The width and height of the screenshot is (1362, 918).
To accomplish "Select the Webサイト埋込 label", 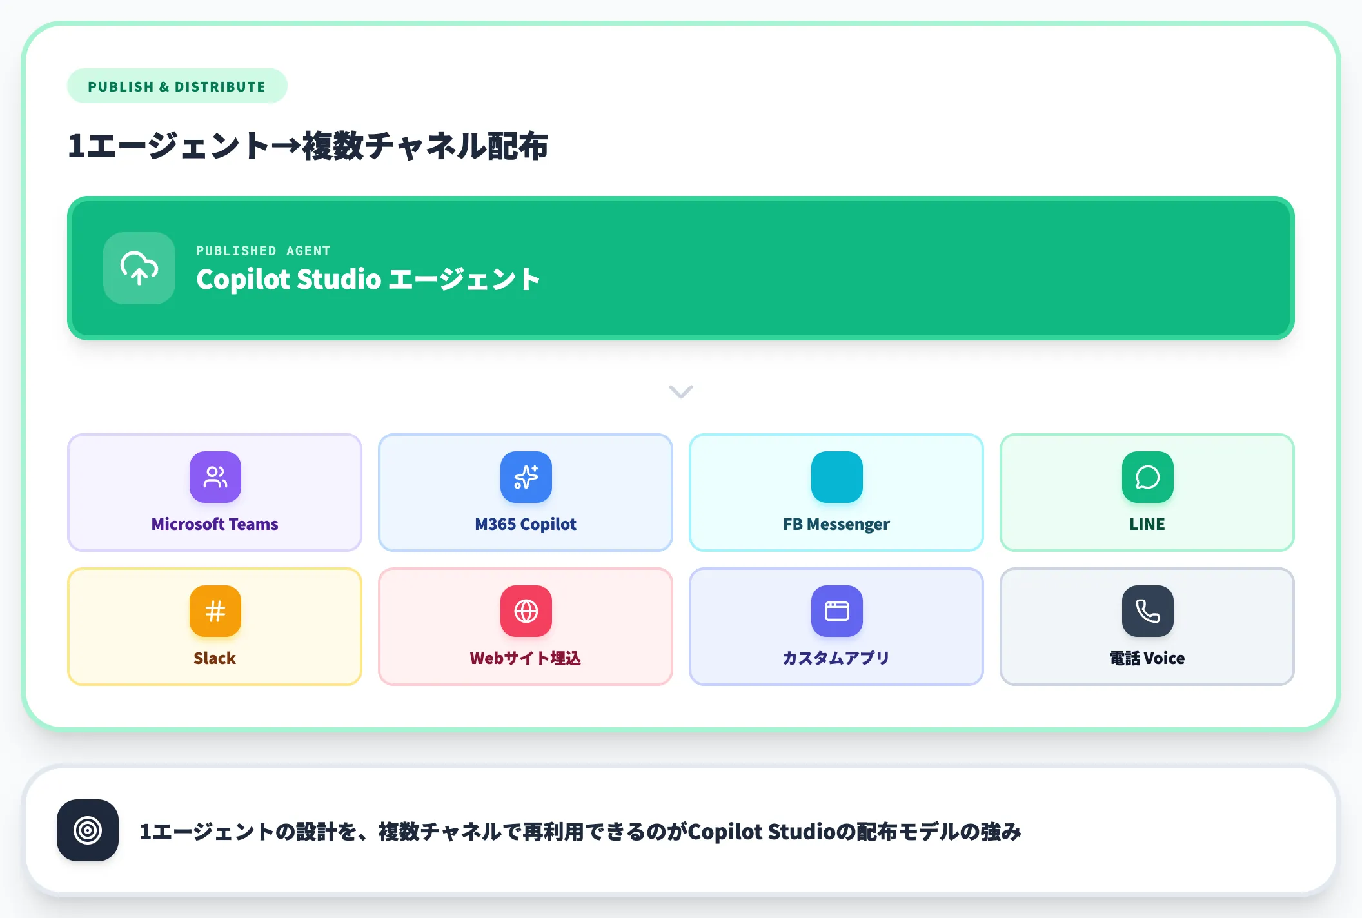I will [x=526, y=658].
